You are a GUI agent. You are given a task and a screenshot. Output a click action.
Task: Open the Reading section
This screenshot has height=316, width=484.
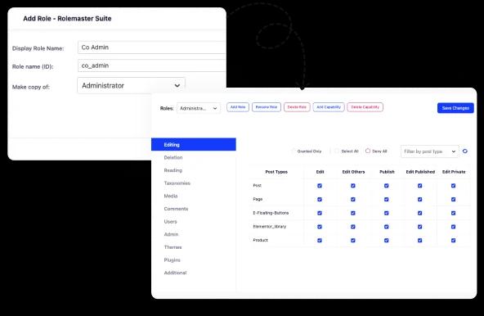click(173, 170)
